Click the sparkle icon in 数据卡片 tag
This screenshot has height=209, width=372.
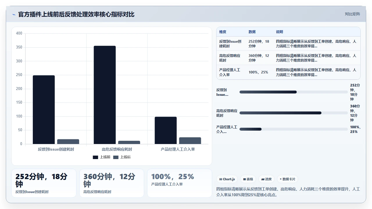[x=281, y=179]
